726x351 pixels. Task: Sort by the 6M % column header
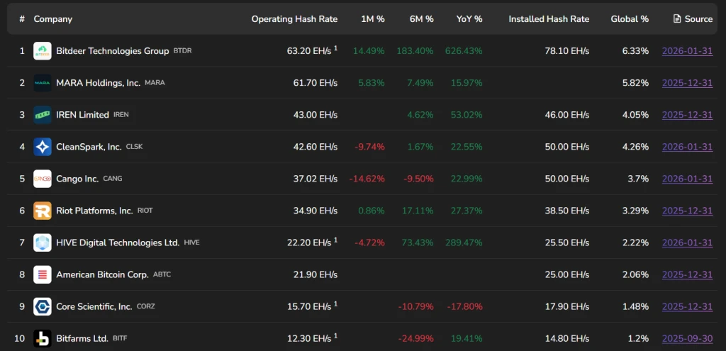coord(421,19)
